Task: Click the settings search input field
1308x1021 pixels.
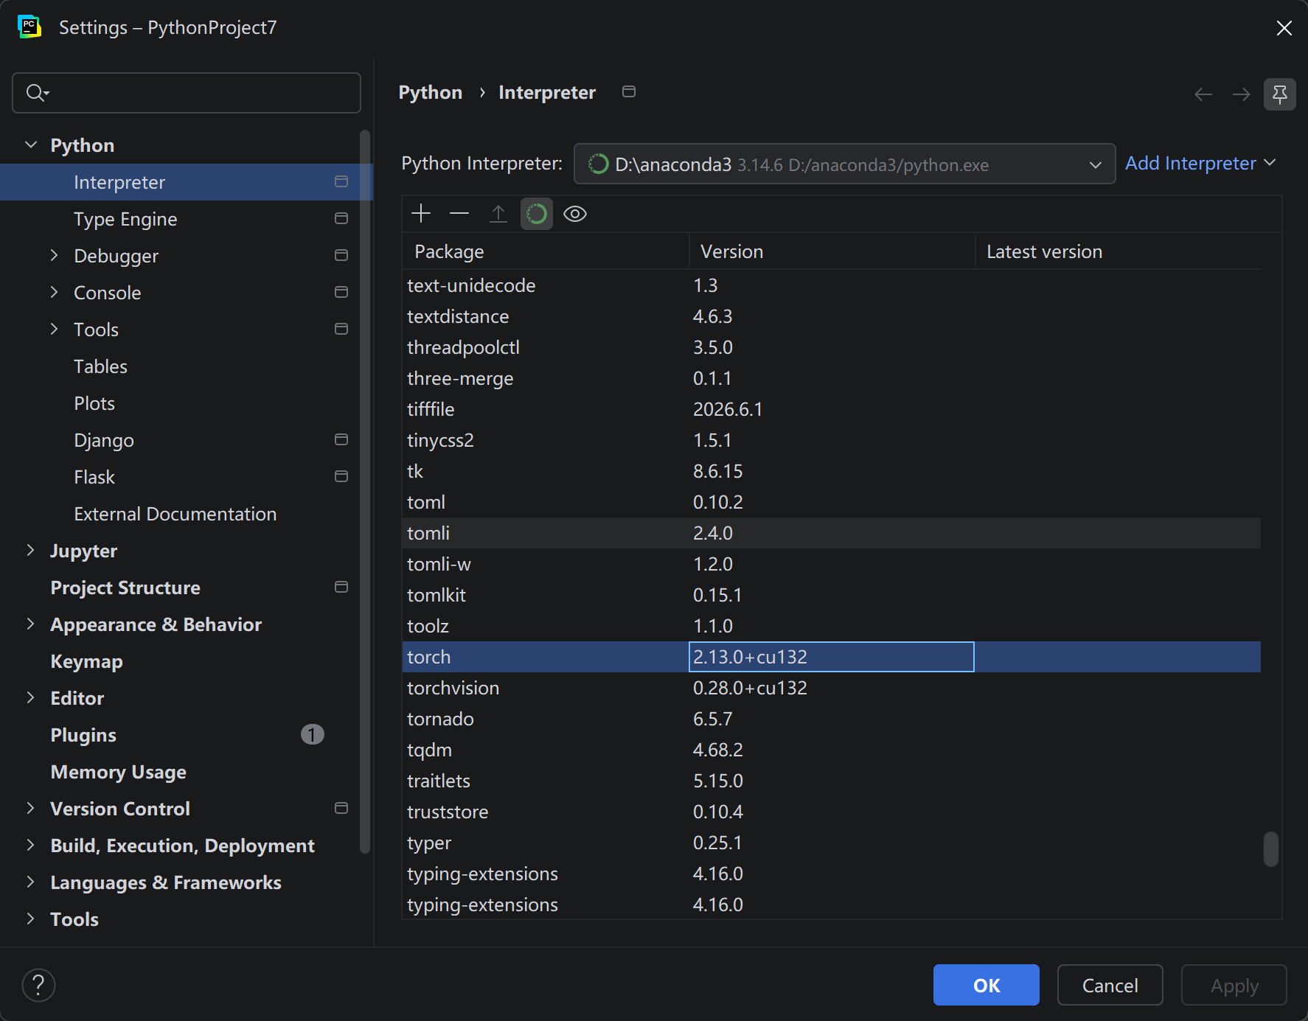Action: click(x=187, y=93)
